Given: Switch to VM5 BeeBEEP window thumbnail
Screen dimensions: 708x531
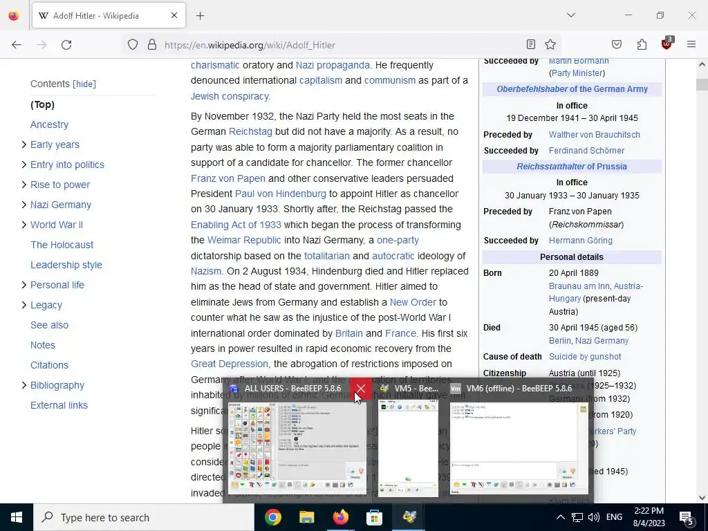Looking at the screenshot, I should pyautogui.click(x=408, y=449).
